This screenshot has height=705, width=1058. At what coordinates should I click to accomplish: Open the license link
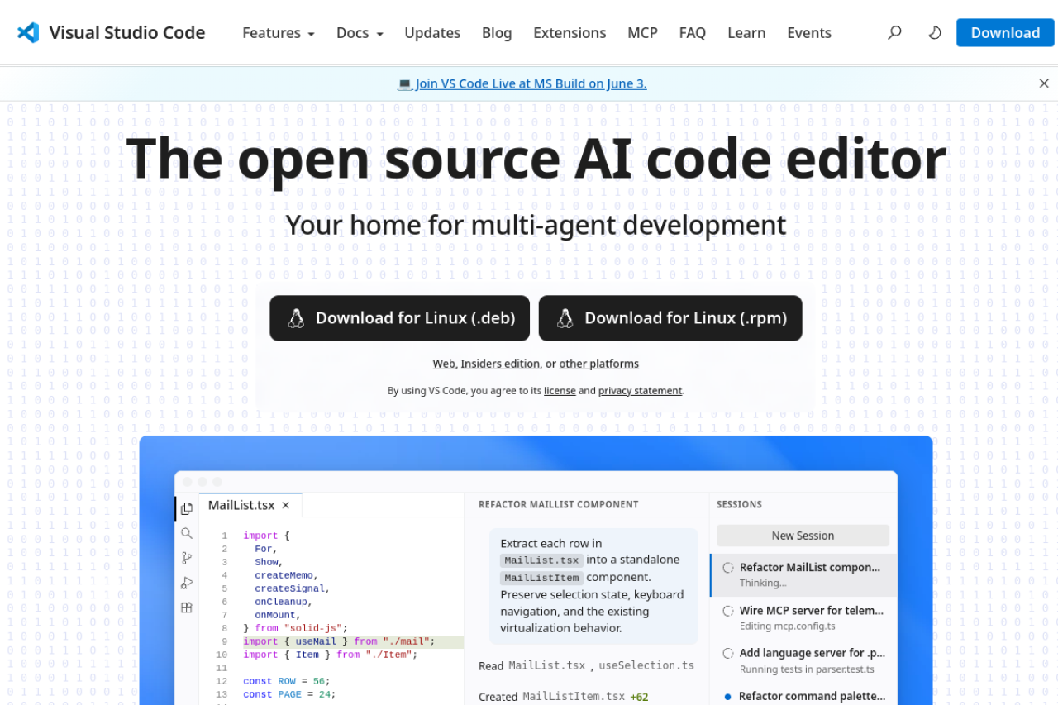coord(560,391)
